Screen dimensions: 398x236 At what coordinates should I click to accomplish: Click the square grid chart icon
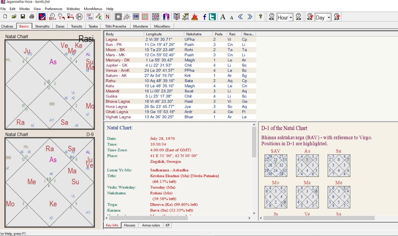[x=118, y=17]
